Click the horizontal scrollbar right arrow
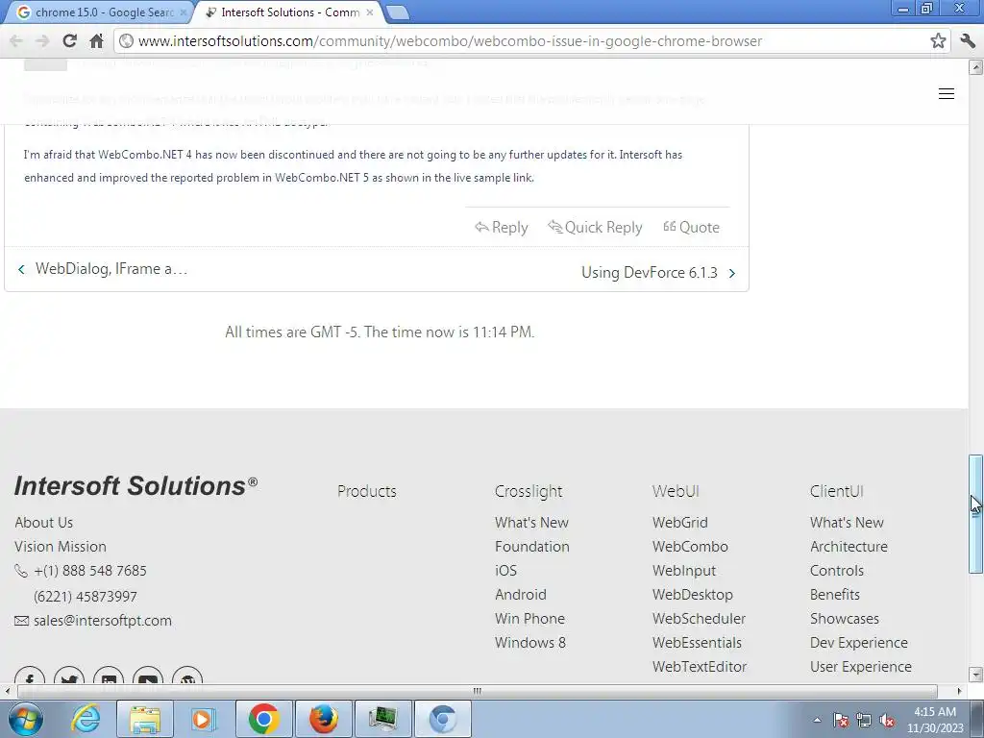This screenshot has height=738, width=984. tap(959, 691)
